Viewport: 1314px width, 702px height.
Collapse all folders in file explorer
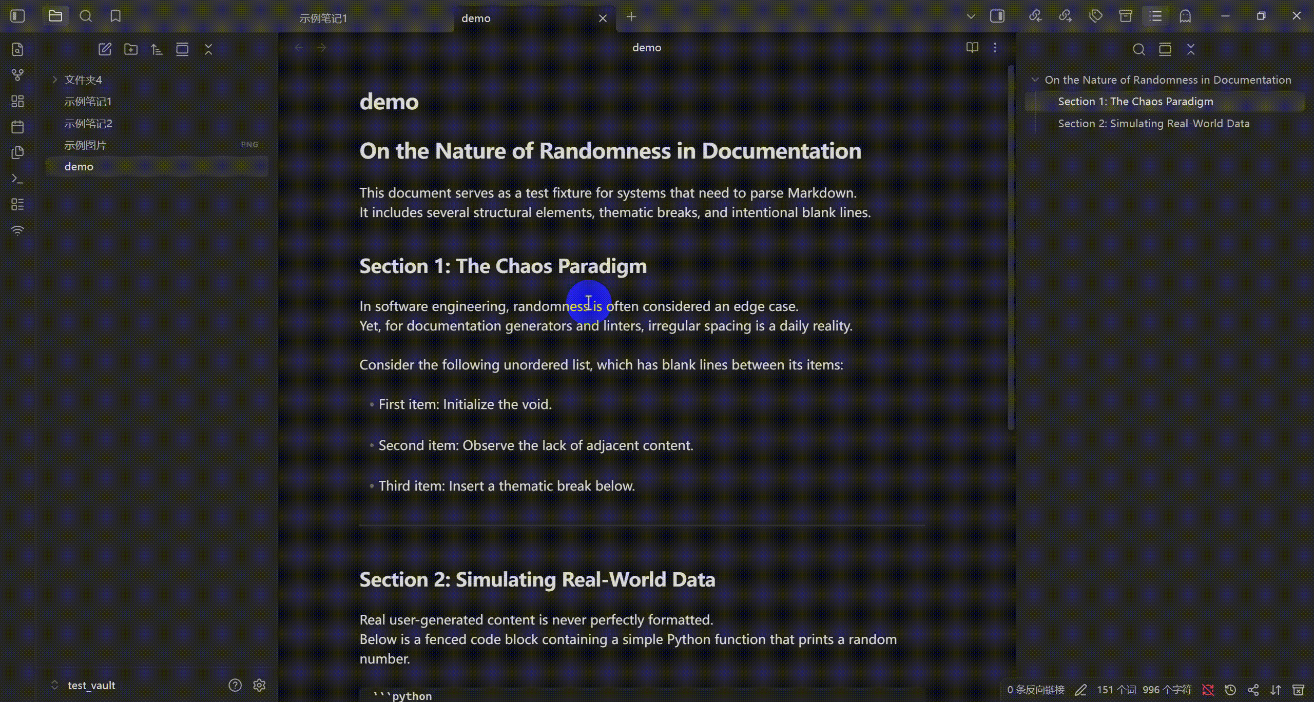[208, 49]
